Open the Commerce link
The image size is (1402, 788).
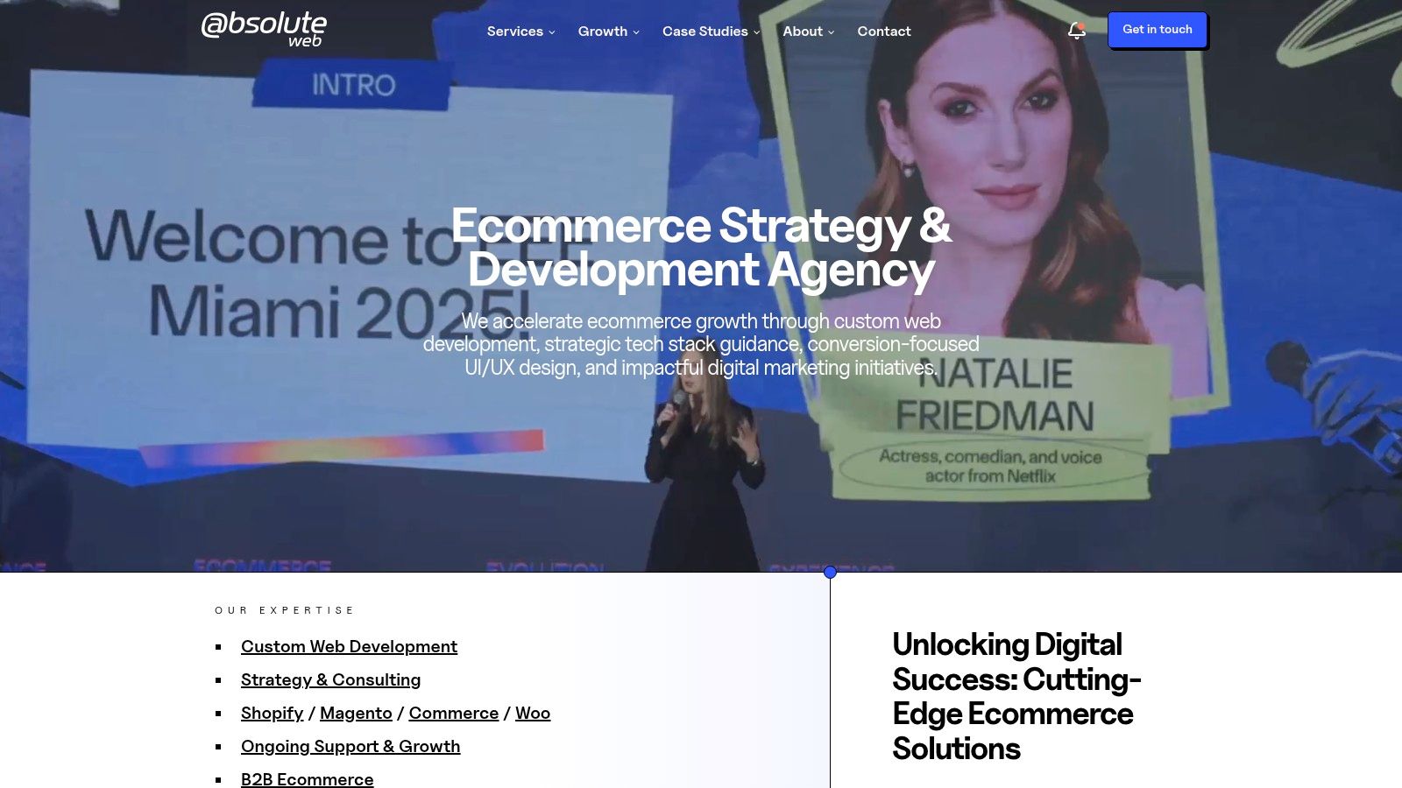tap(453, 713)
